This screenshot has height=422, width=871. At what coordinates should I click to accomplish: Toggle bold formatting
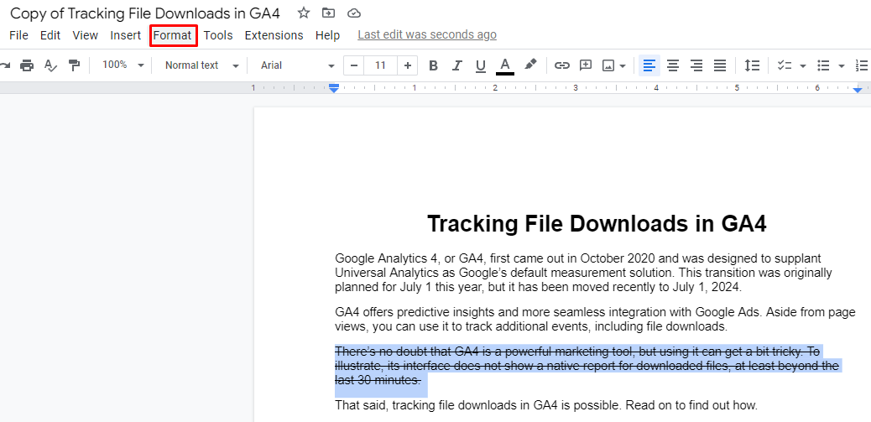click(x=433, y=65)
